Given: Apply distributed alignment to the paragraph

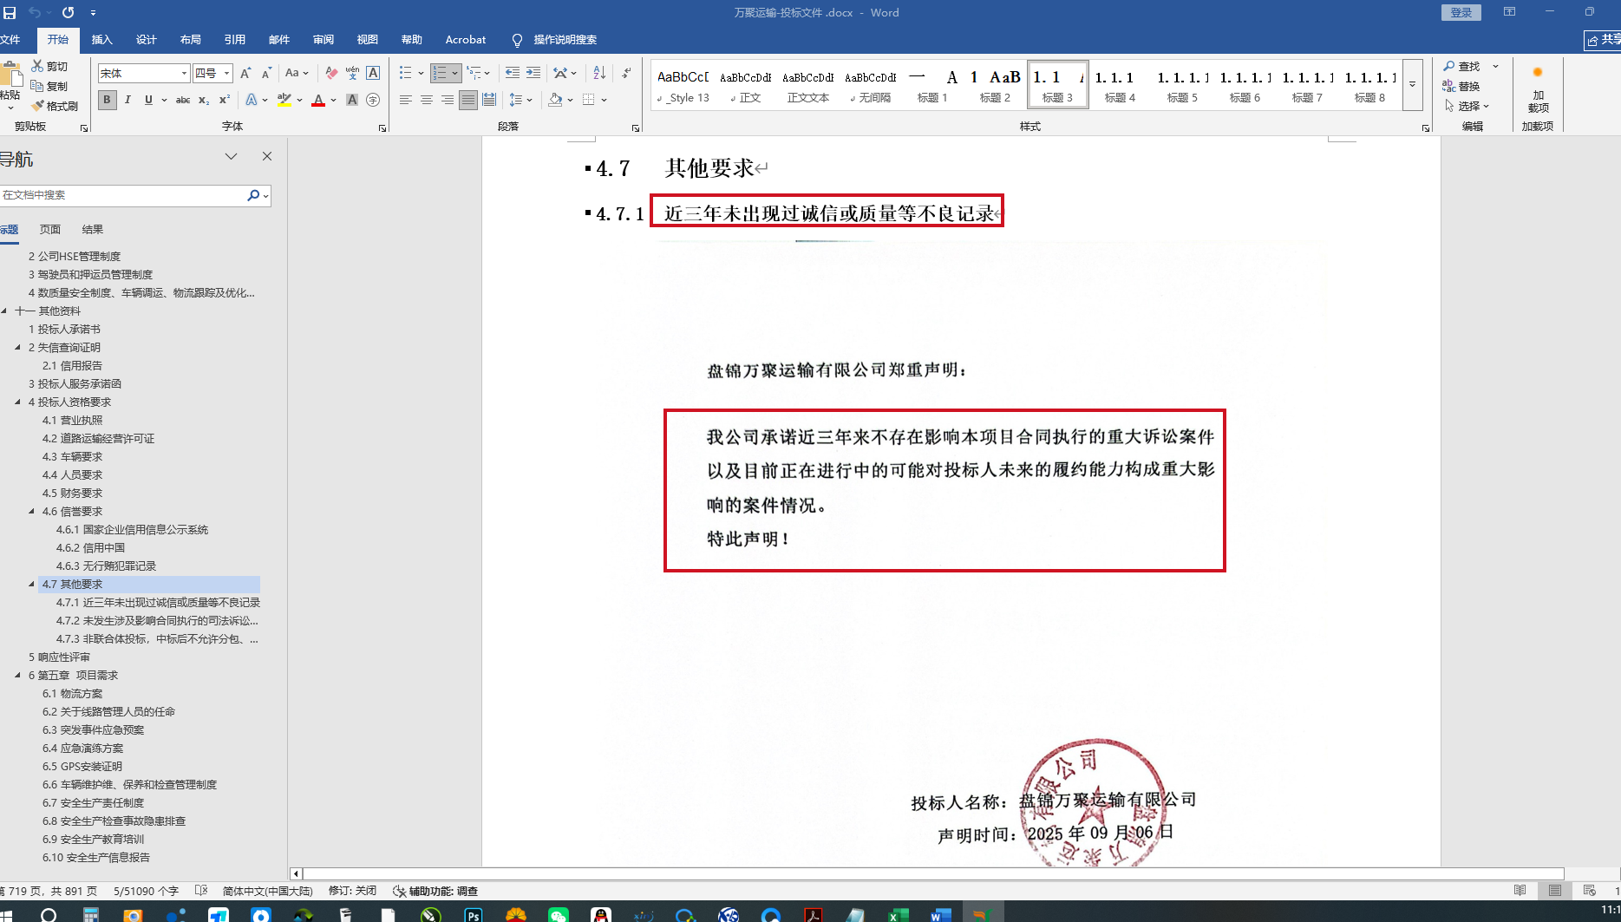Looking at the screenshot, I should point(489,101).
